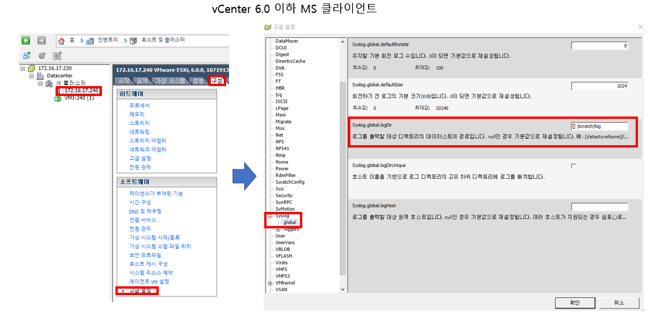
Task: Select VMFS3 in settings tree
Action: [x=283, y=276]
